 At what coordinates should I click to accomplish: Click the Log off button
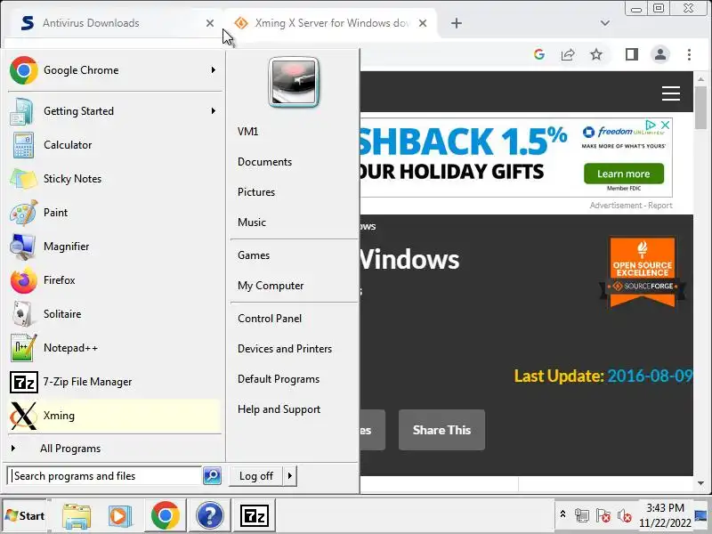point(256,476)
